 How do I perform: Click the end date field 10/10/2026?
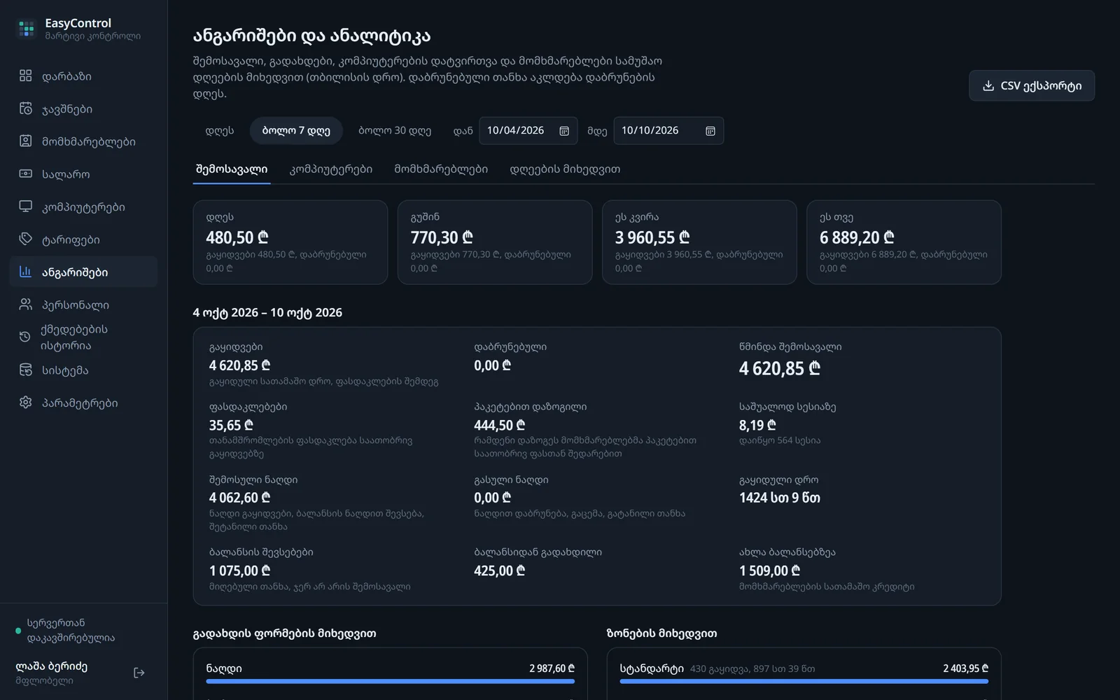[668, 131]
